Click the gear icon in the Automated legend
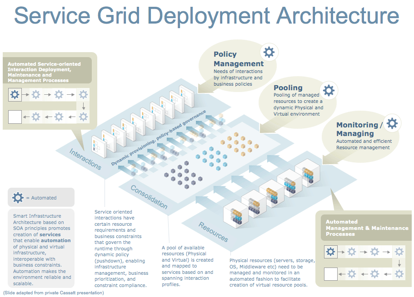The height and width of the screenshot is (297, 414). point(18,198)
